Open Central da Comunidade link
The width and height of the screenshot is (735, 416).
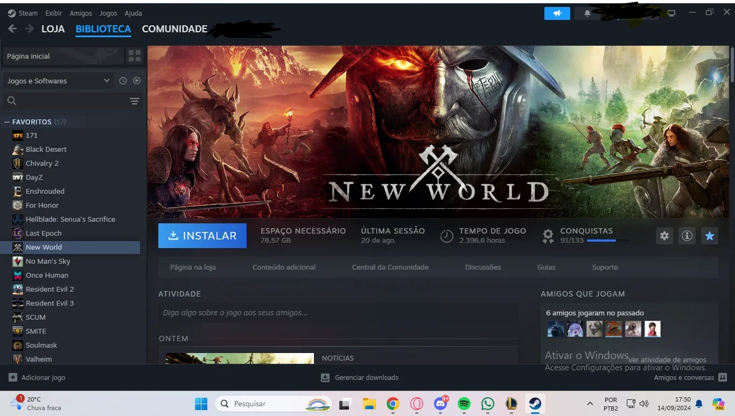390,267
